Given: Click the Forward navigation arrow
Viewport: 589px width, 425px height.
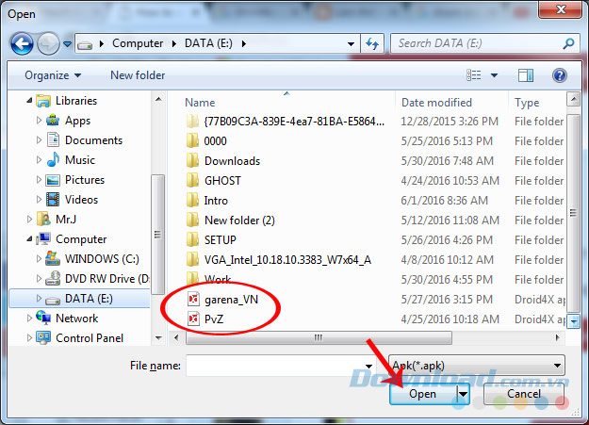Looking at the screenshot, I should [48, 44].
